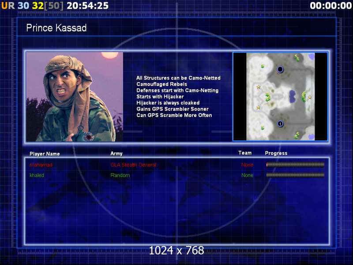
Task: Click the player name 'khaled'
Action: click(37, 175)
